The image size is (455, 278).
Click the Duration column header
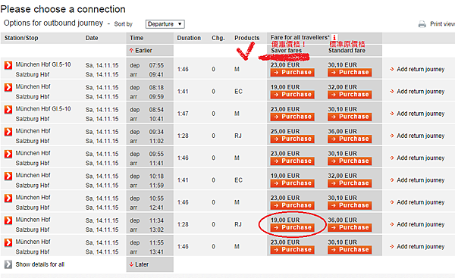(x=189, y=38)
